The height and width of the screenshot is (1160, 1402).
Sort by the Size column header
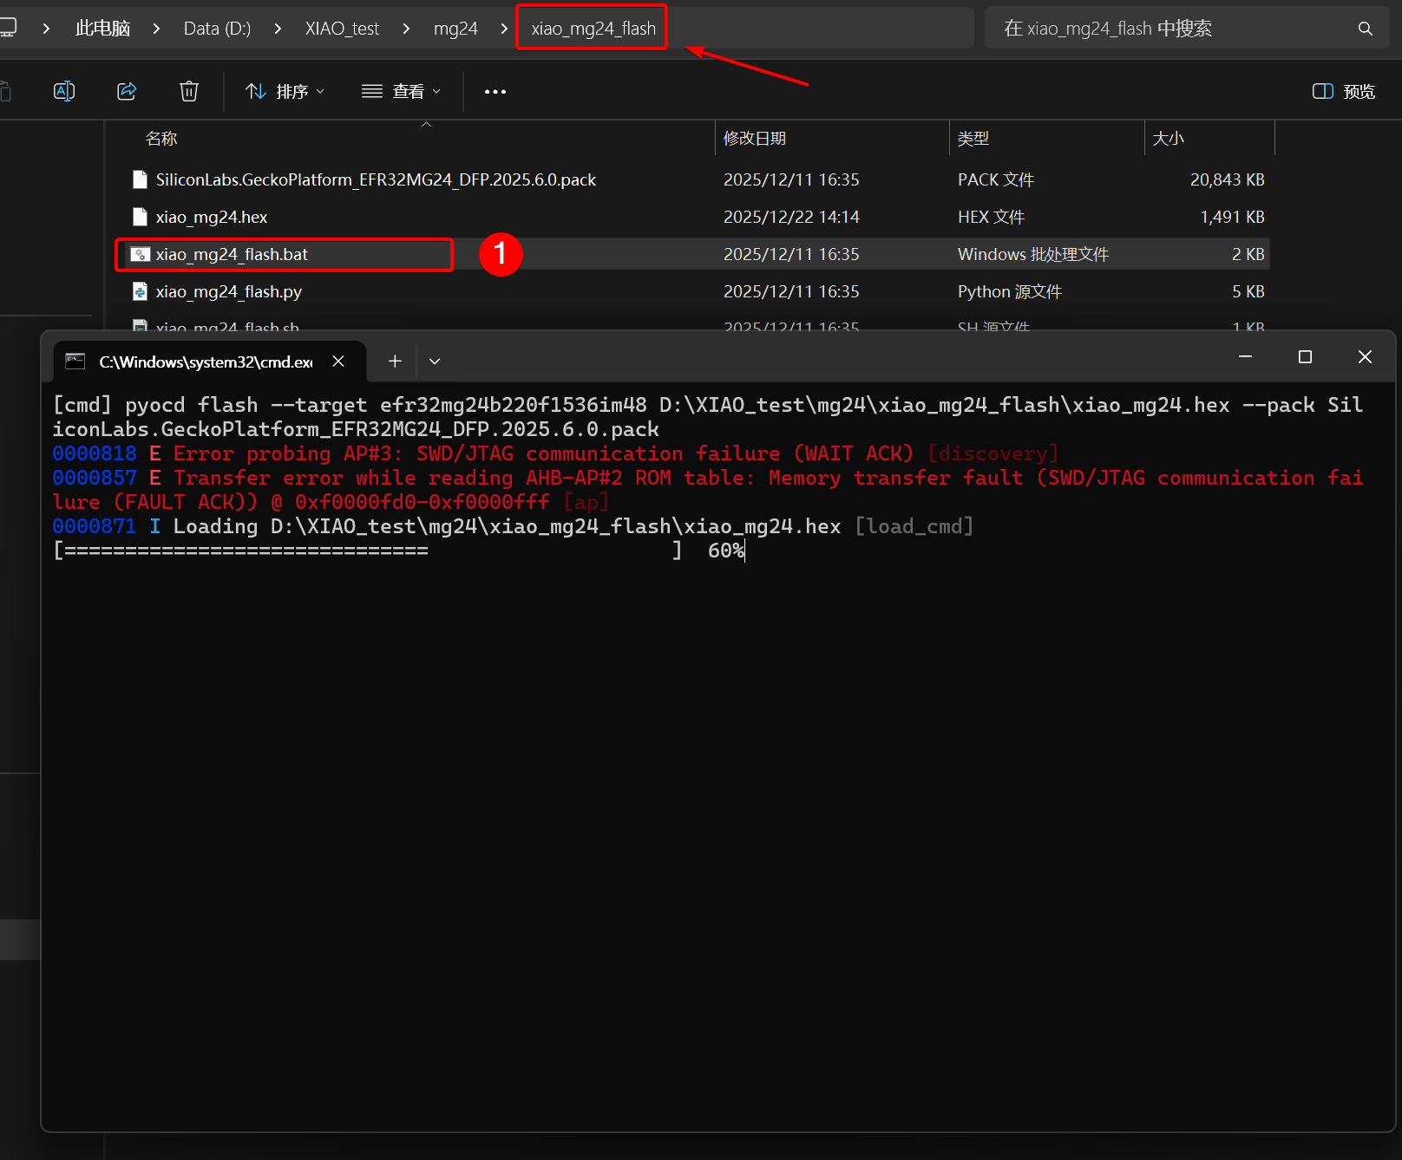(x=1168, y=139)
